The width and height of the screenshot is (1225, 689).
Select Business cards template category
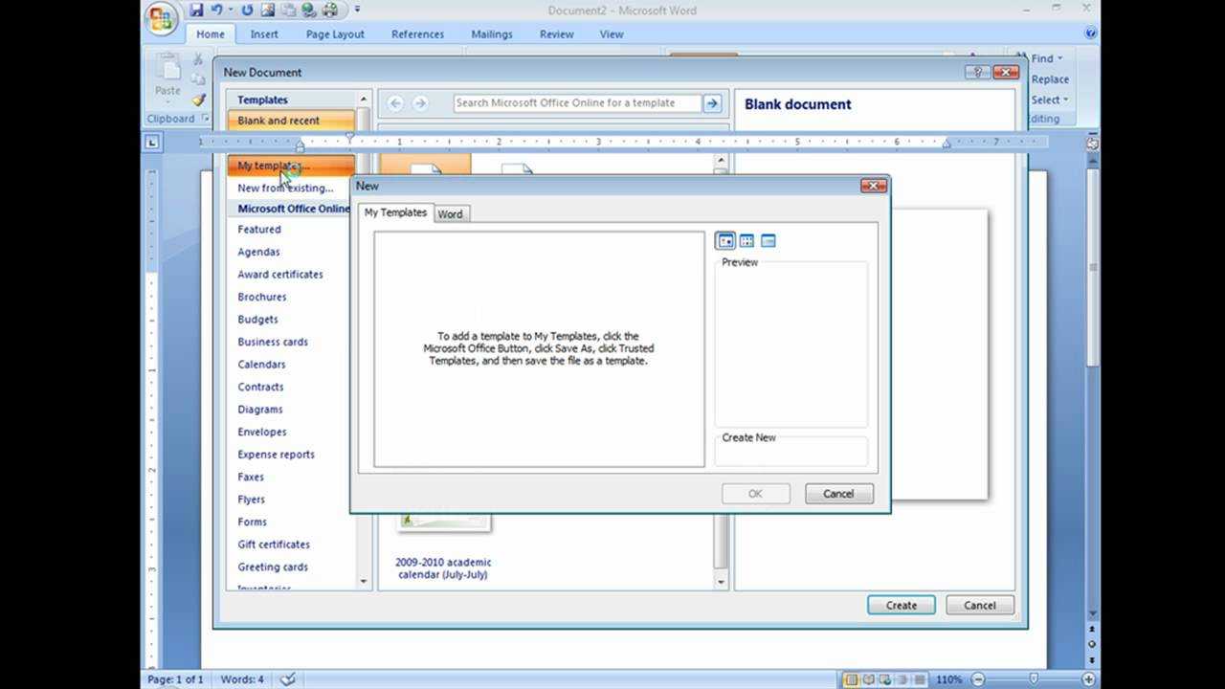point(273,342)
